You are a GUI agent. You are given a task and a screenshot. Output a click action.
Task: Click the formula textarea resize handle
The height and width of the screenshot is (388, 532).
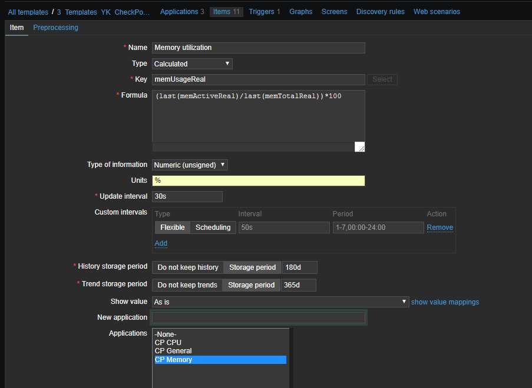click(x=359, y=147)
